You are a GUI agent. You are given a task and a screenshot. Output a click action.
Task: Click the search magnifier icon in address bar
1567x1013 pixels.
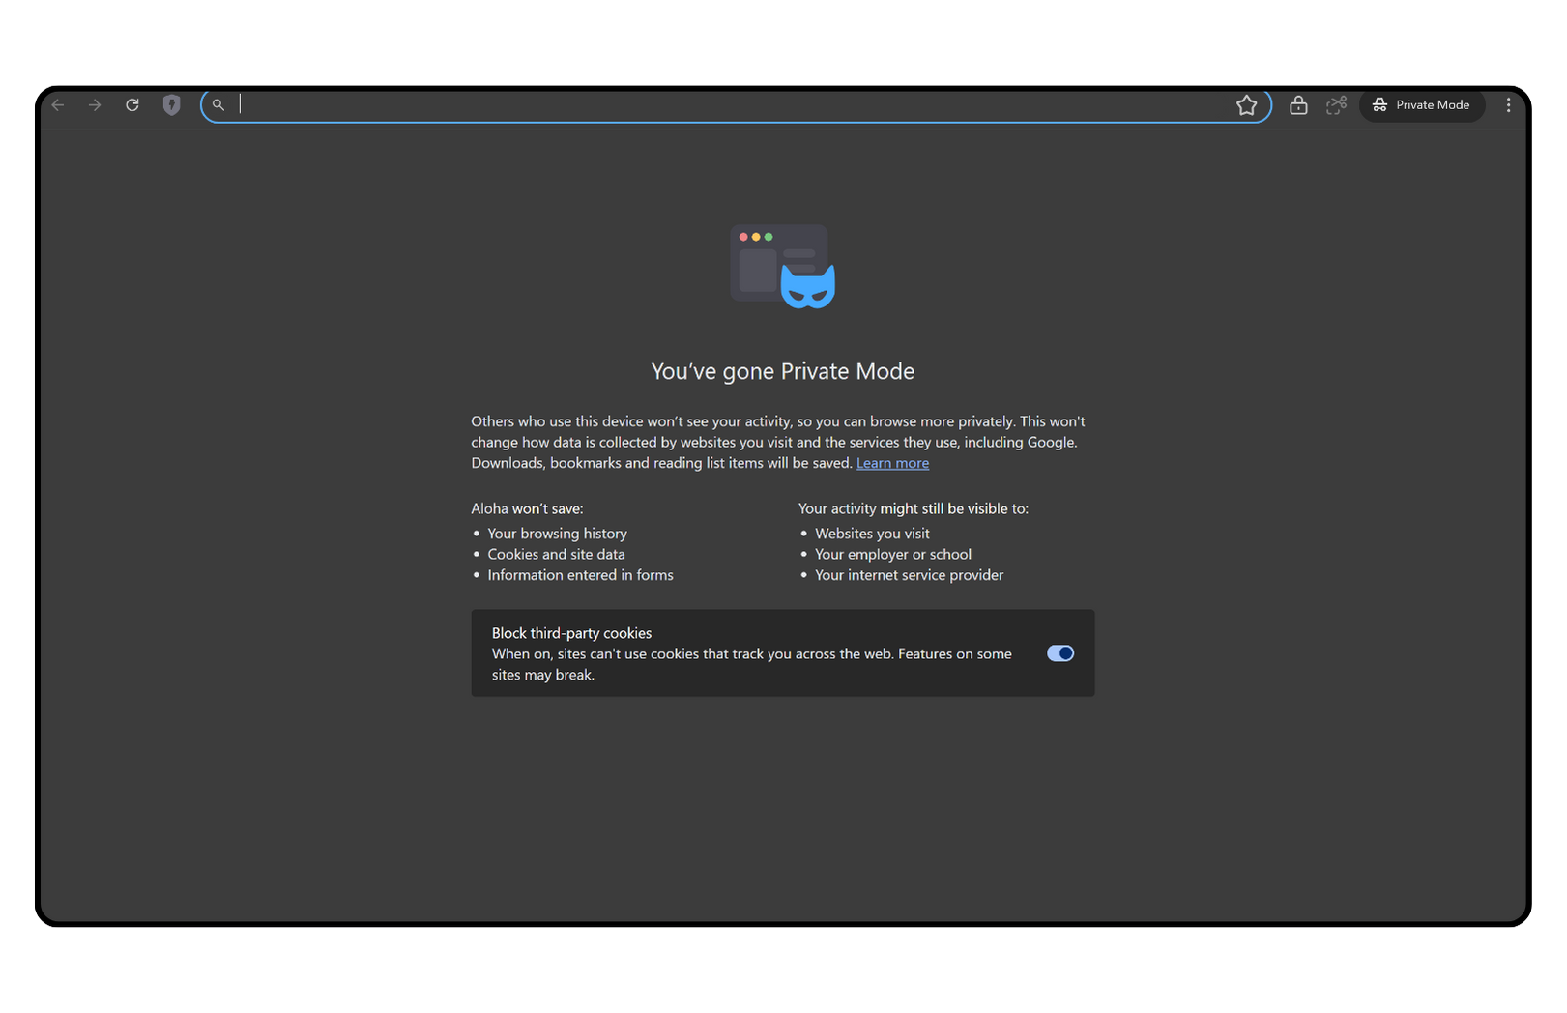pyautogui.click(x=218, y=105)
